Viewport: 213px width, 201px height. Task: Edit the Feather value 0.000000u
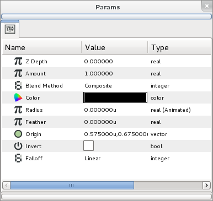click(100, 122)
